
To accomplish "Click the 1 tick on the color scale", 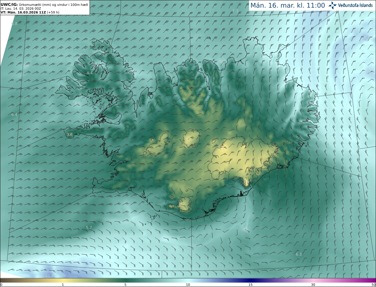I will (63, 285).
